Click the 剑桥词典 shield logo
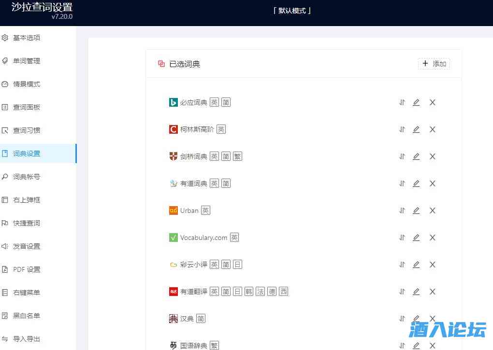Image resolution: width=493 pixels, height=350 pixels. point(173,156)
